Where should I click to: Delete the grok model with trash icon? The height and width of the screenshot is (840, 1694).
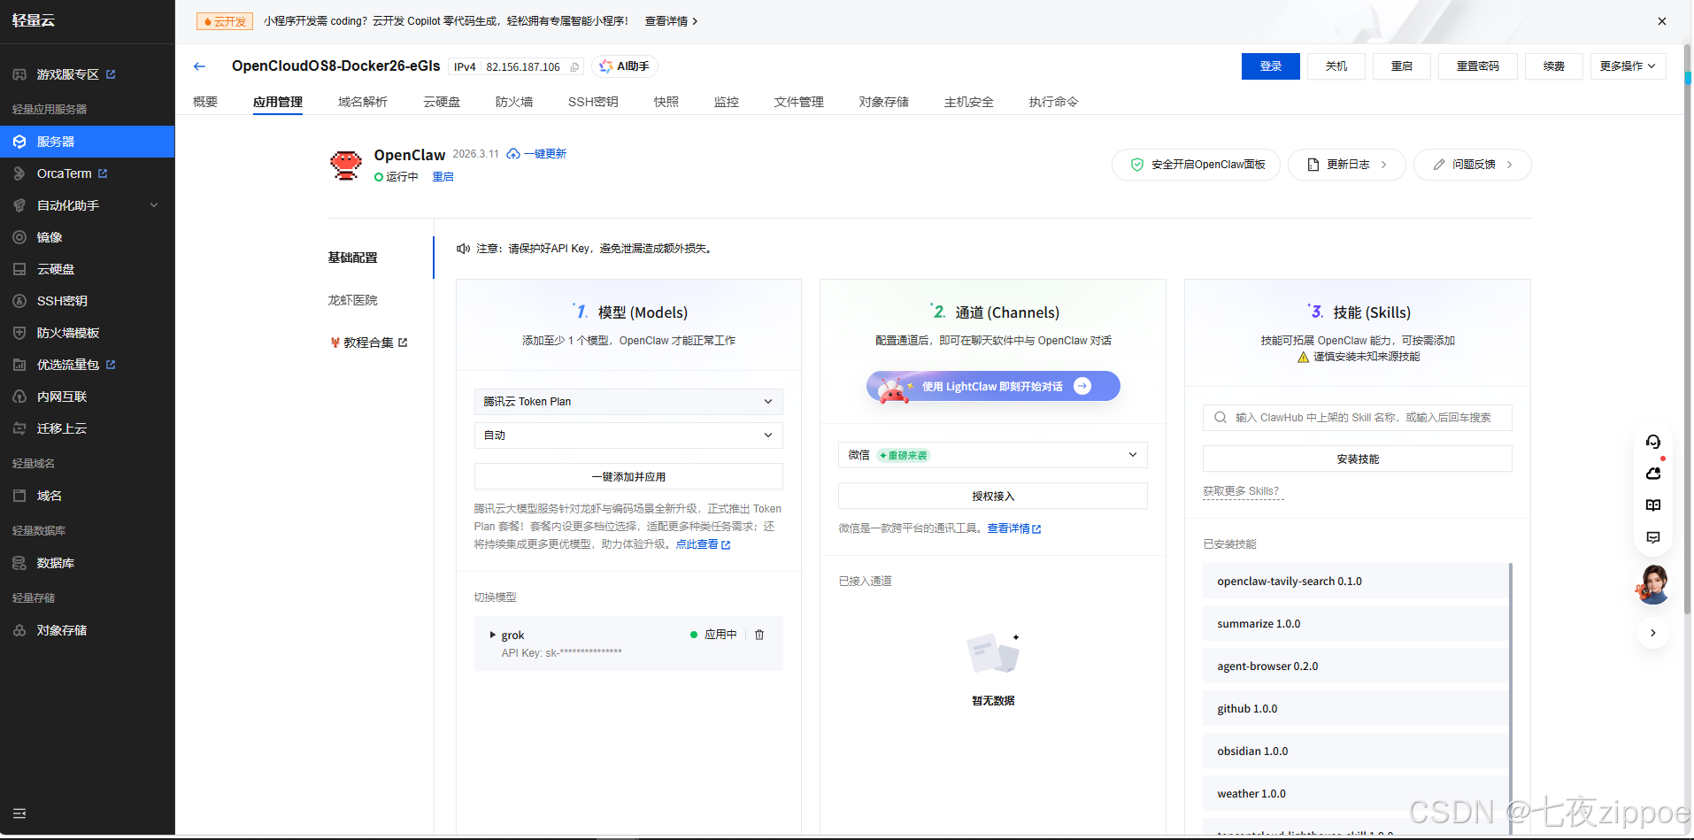[x=759, y=635]
